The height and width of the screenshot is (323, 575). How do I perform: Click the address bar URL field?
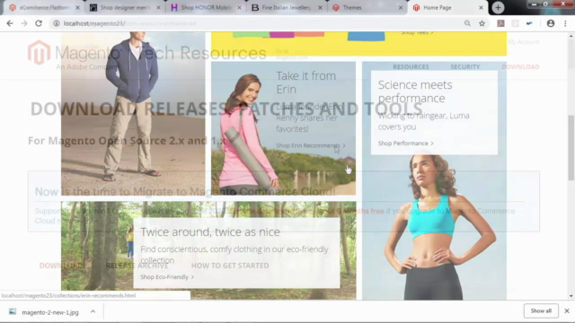257,23
